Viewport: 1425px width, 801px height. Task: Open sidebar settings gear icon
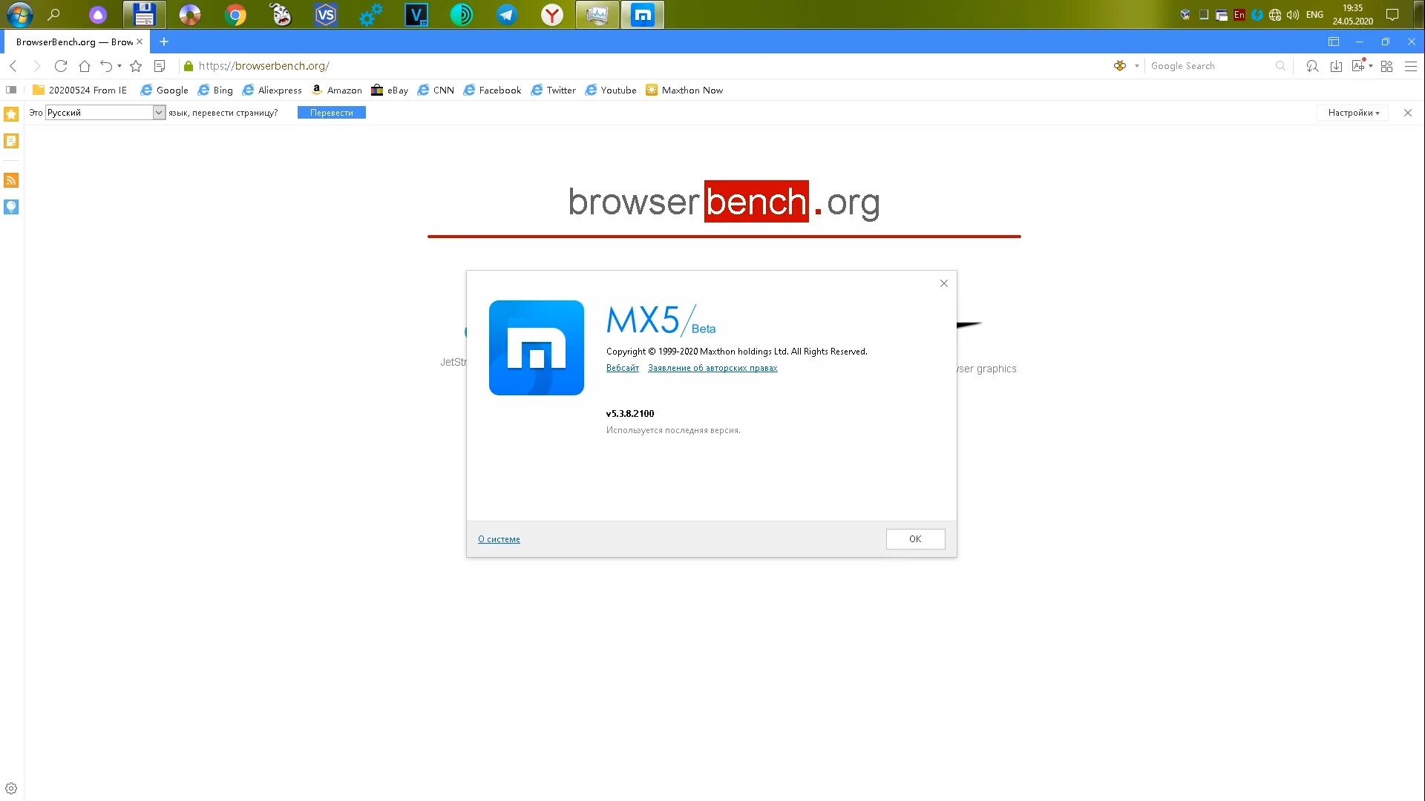click(x=11, y=788)
